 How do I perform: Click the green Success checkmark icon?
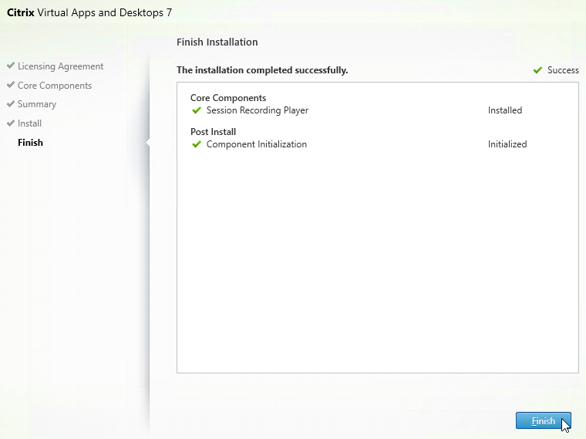pos(537,70)
